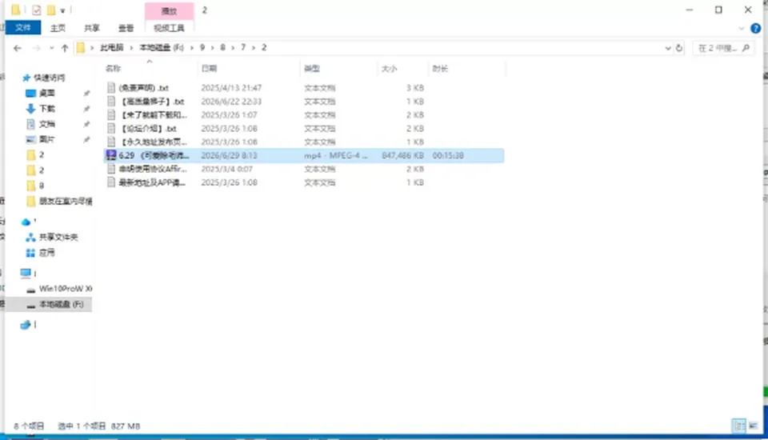The image size is (768, 440).
Task: Select the mp4 video file starting with 6.29
Action: (x=304, y=155)
